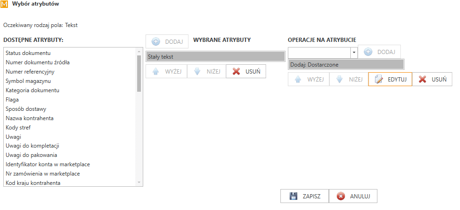Viewport: 460px width, 210px height.
Task: Click the attributes list scroll up arrow
Action: coord(139,51)
